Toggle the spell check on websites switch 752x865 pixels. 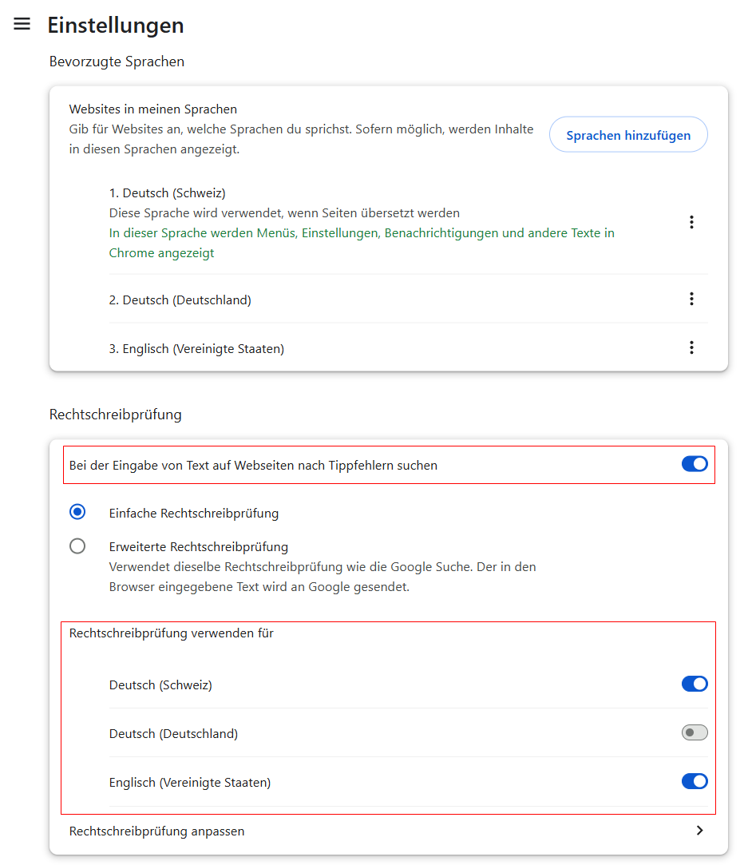click(695, 464)
